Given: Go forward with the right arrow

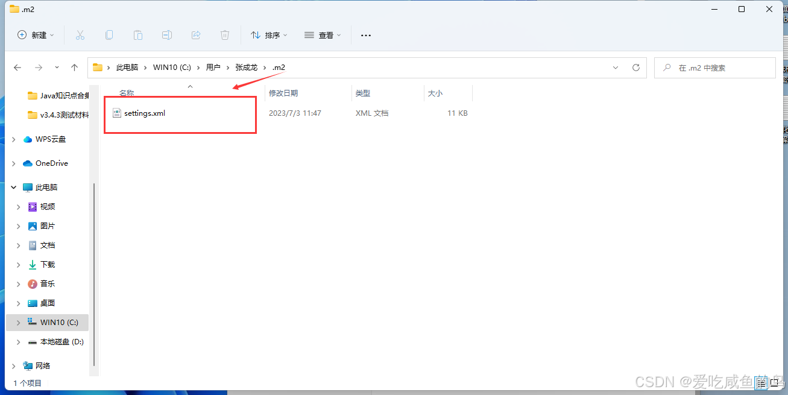Looking at the screenshot, I should (x=39, y=68).
